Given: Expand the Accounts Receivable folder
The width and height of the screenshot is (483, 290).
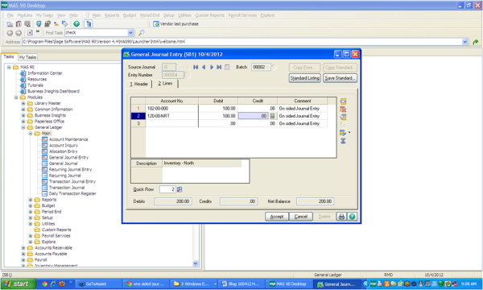Looking at the screenshot, I should (23, 248).
